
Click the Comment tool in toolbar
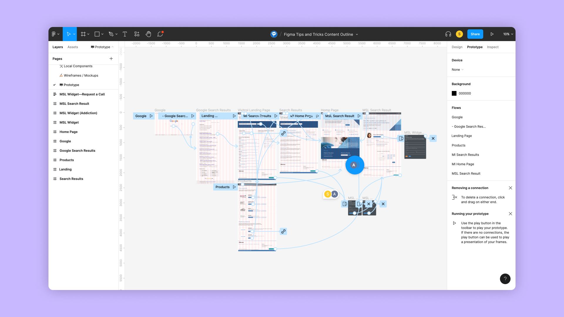coord(161,34)
